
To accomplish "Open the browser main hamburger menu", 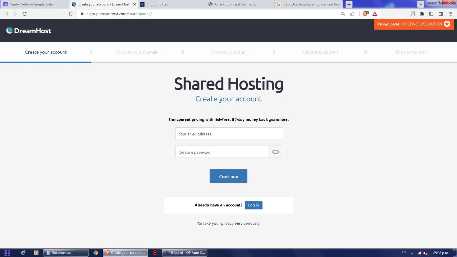I will tap(451, 14).
